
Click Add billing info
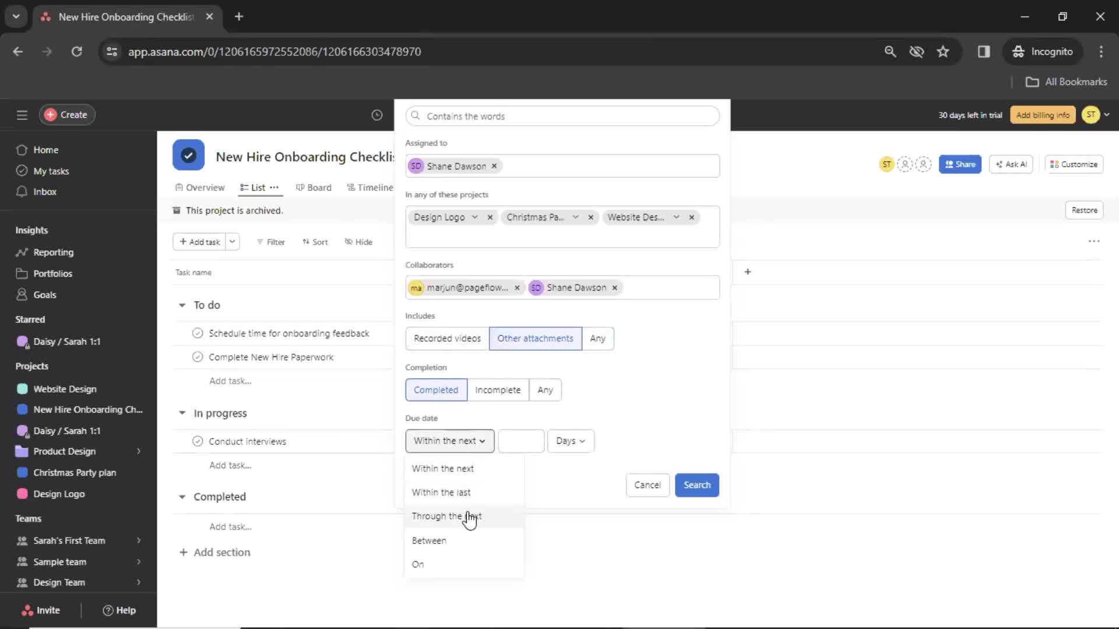(x=1042, y=115)
